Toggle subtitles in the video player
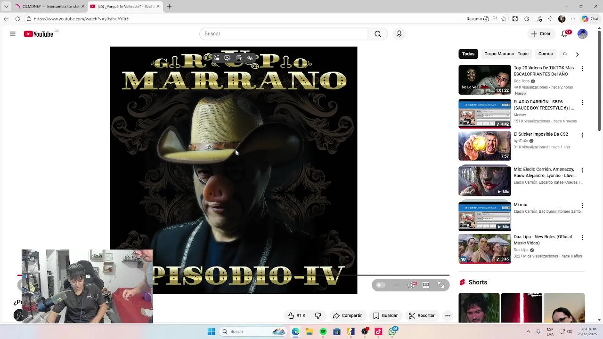603x339 pixels. coord(396,285)
